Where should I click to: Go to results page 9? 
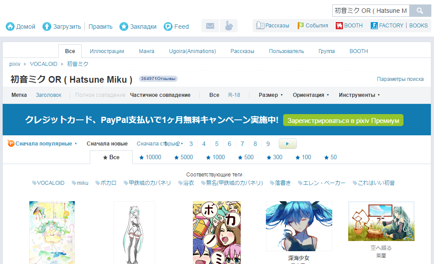pyautogui.click(x=268, y=144)
